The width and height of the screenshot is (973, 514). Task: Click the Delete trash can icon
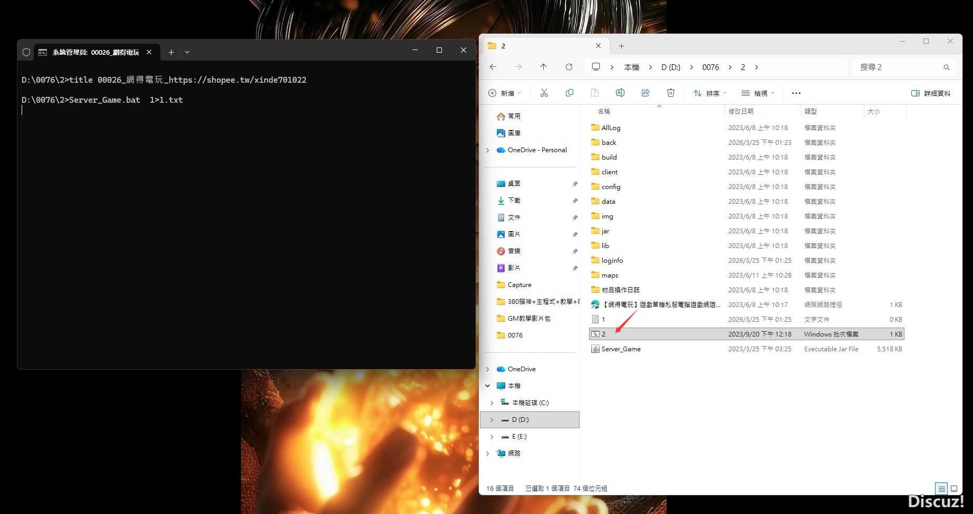[670, 93]
